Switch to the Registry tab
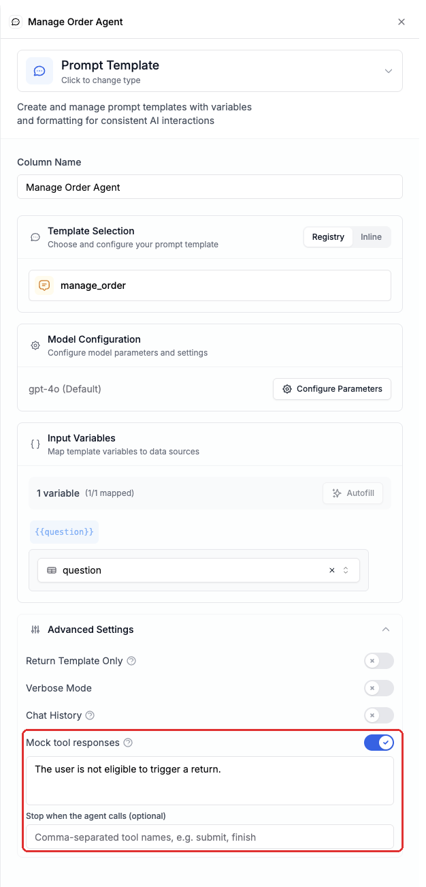 click(x=328, y=237)
